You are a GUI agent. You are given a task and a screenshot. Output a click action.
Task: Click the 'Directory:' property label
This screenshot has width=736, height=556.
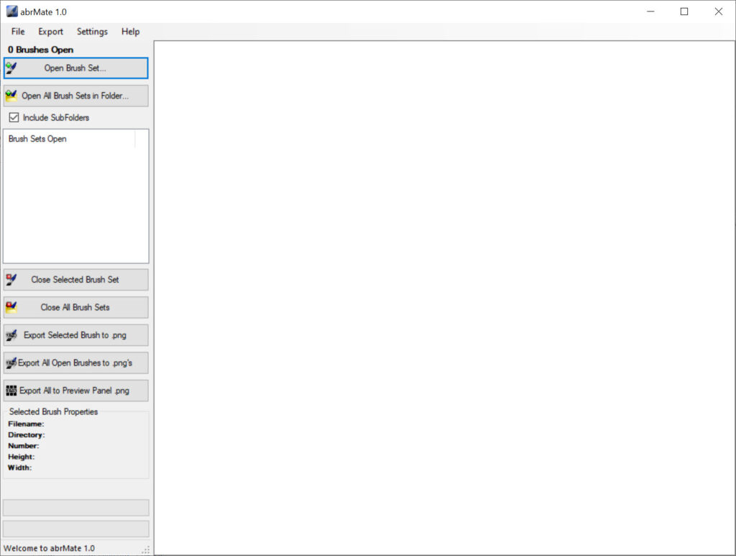click(27, 435)
